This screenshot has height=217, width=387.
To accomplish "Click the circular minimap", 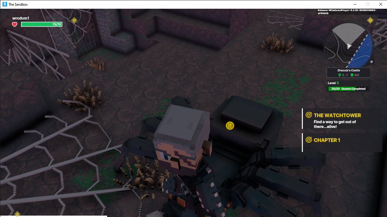I will pyautogui.click(x=348, y=46).
